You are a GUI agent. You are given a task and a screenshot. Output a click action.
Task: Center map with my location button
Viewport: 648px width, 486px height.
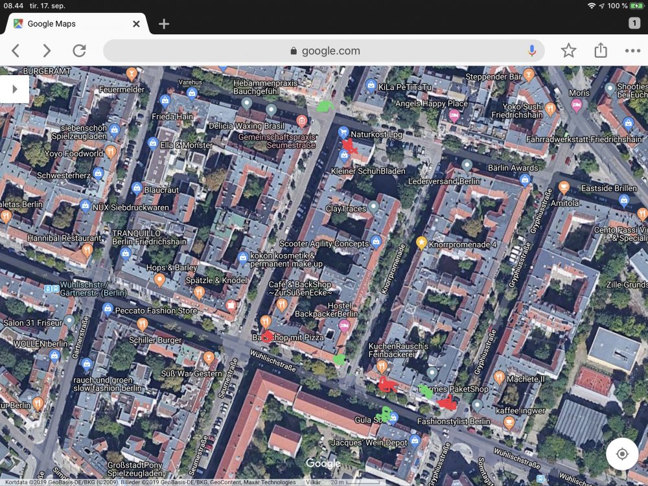pyautogui.click(x=622, y=454)
